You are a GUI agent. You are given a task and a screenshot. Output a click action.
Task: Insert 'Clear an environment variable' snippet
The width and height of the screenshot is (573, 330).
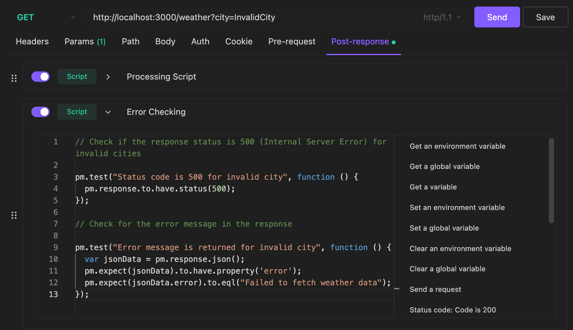pos(460,248)
